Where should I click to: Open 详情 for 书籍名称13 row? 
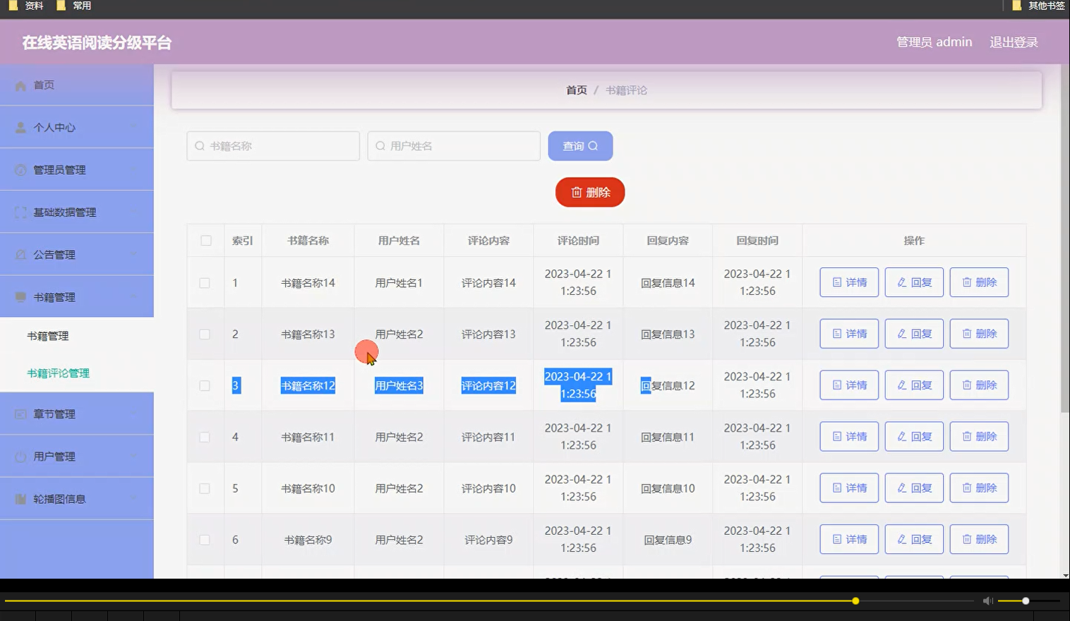coord(849,334)
